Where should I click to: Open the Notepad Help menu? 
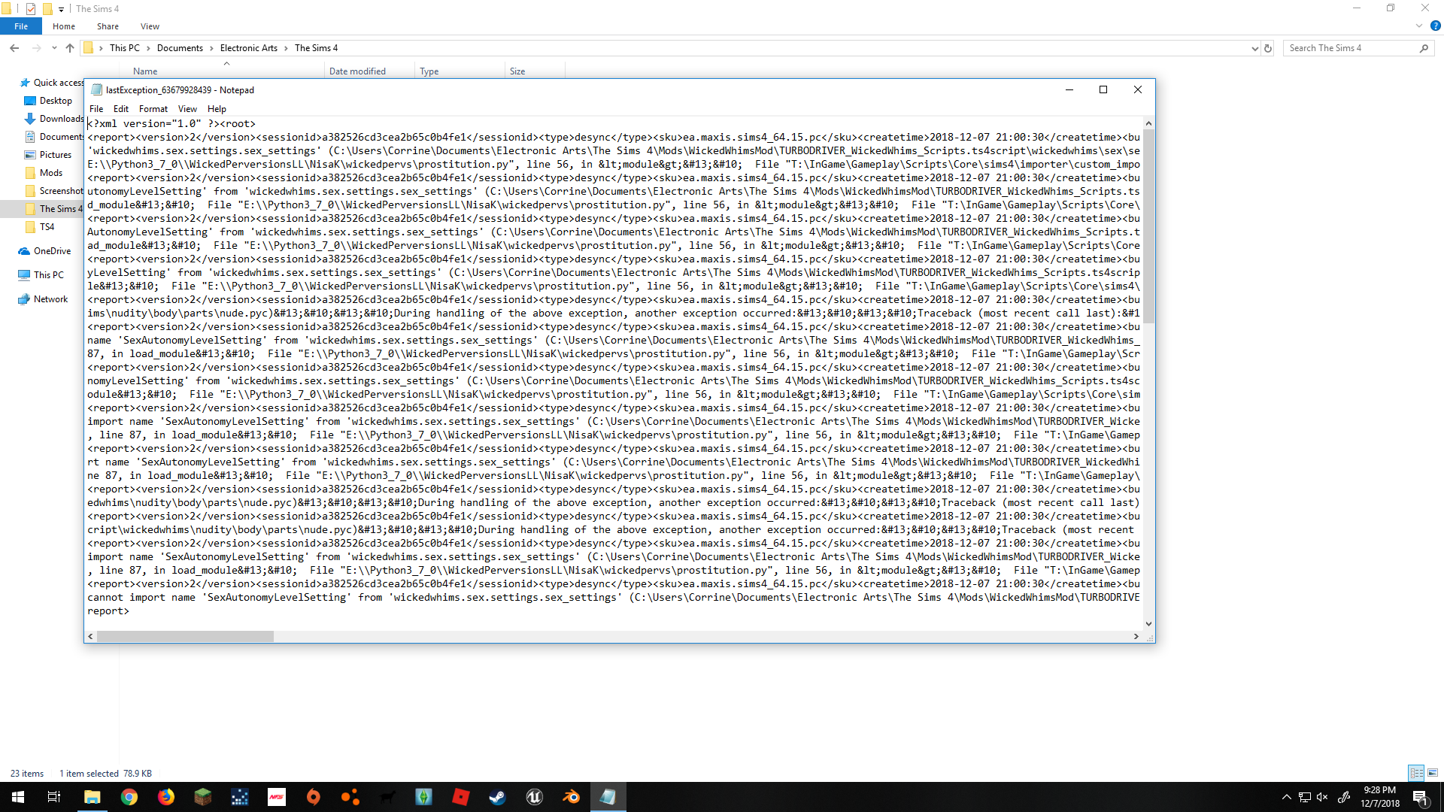tap(217, 109)
